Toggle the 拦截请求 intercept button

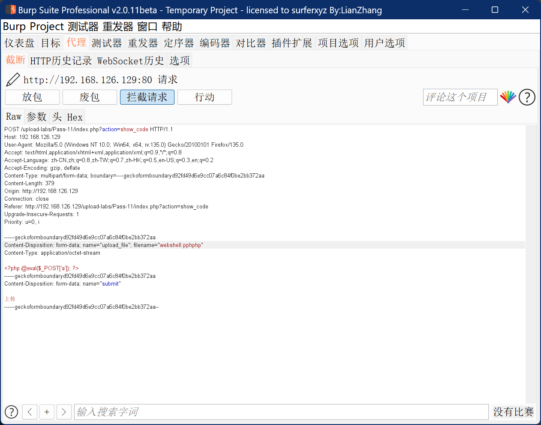[147, 97]
